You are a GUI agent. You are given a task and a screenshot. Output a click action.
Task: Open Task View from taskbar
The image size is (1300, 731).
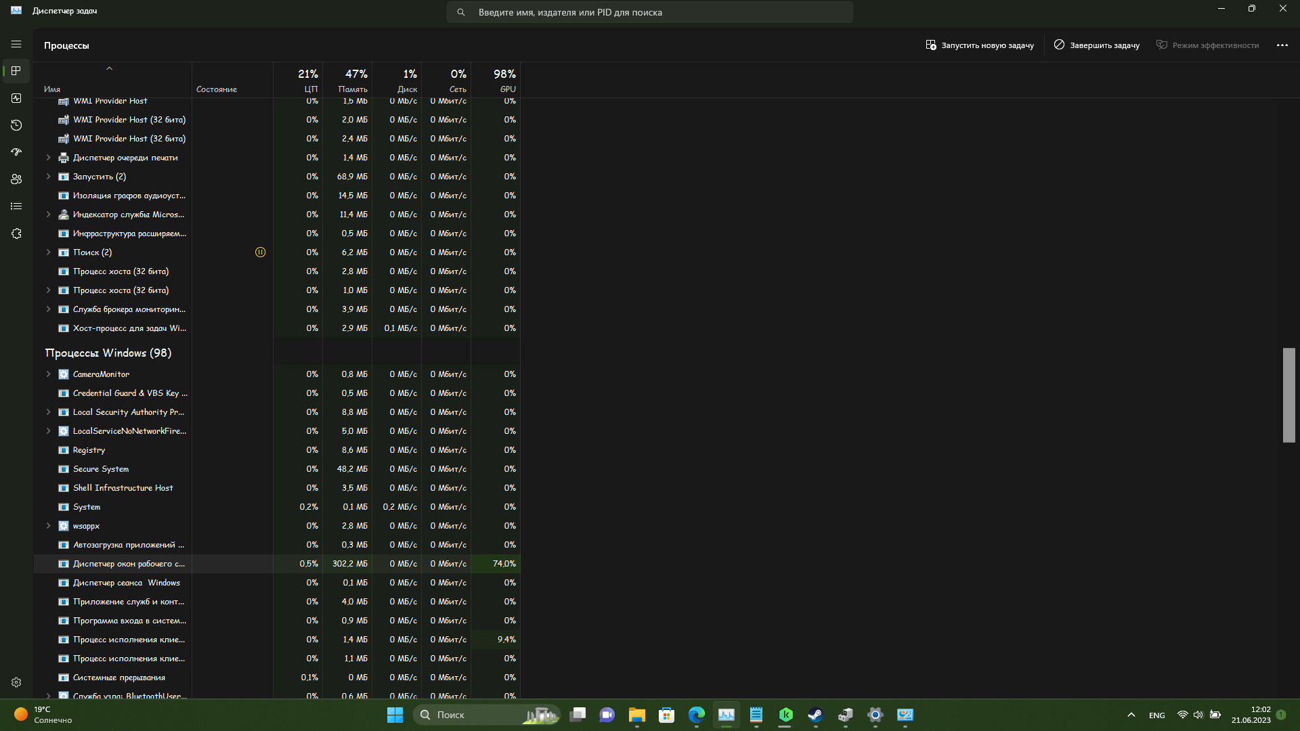click(578, 715)
